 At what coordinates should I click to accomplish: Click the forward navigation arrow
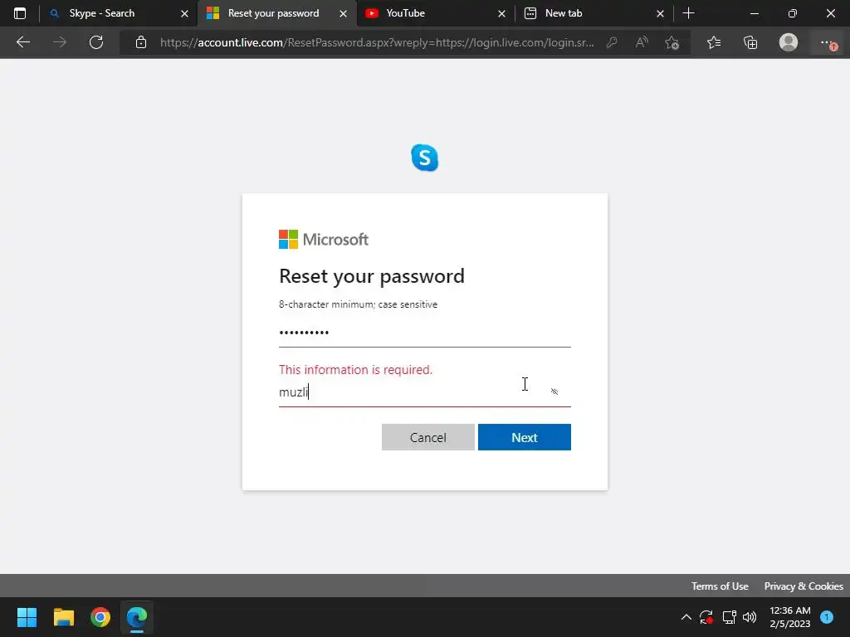tap(60, 42)
